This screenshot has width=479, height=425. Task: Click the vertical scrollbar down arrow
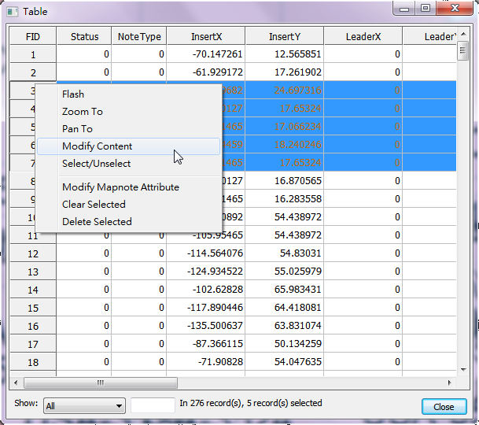(462, 371)
